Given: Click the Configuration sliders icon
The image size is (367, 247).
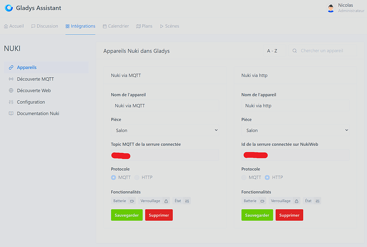Looking at the screenshot, I should 11,102.
